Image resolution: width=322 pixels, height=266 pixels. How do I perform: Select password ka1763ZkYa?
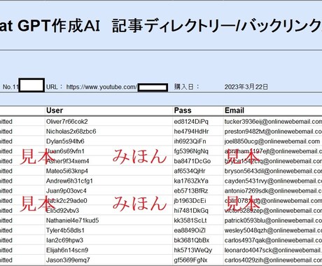191,181
